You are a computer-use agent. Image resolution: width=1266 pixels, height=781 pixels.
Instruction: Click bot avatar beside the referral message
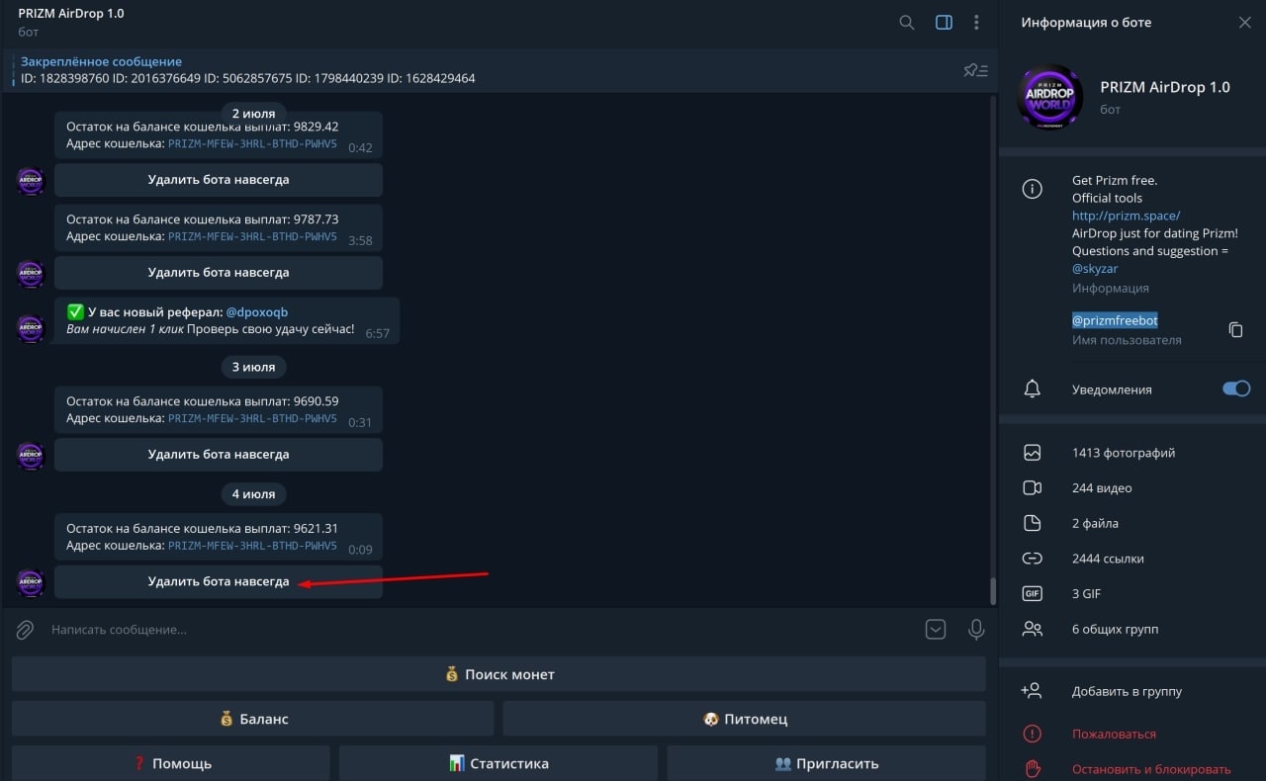point(31,329)
